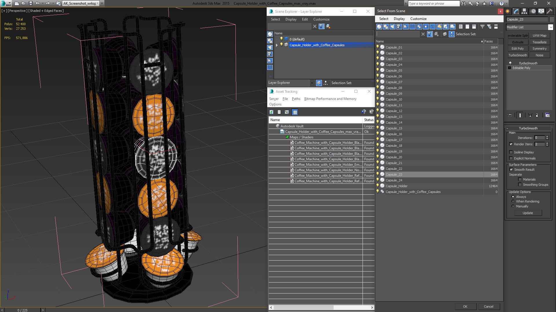Screen dimensions: 556x312
Task: Click the funnel filter icon in Select From Scene
Action: (482, 27)
